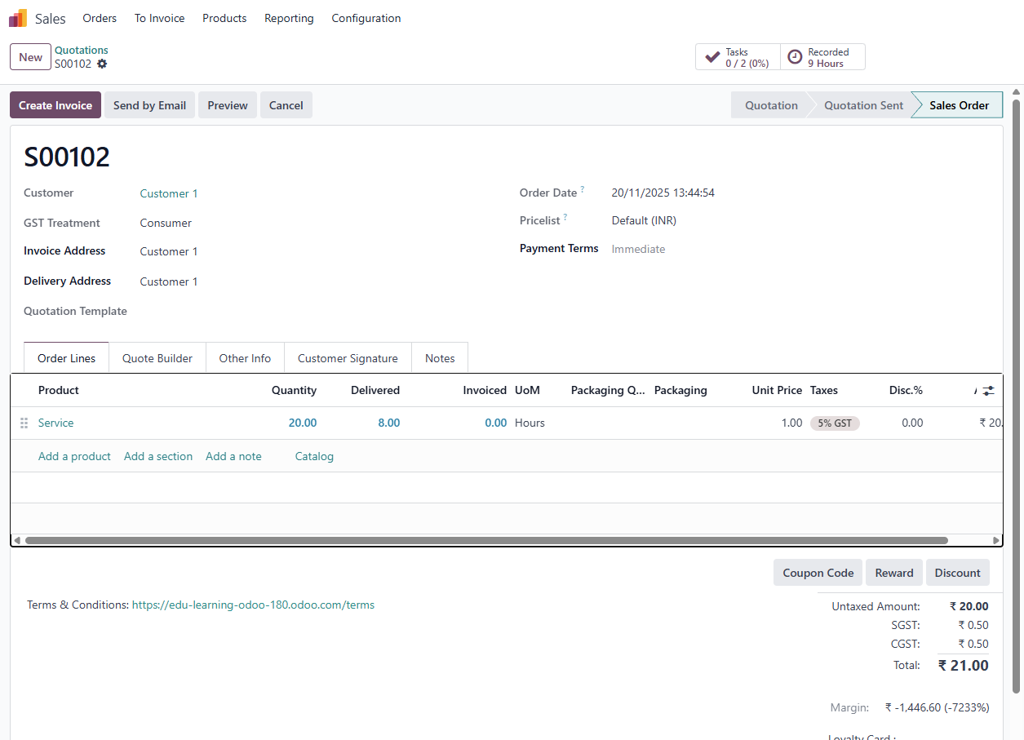Open column settings adjust icon in order lines
The image size is (1024, 740).
[x=988, y=391]
